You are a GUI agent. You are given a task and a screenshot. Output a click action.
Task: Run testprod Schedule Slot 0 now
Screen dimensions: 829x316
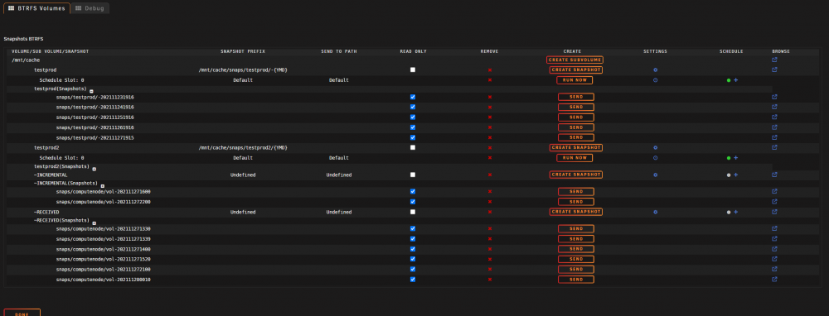point(574,80)
